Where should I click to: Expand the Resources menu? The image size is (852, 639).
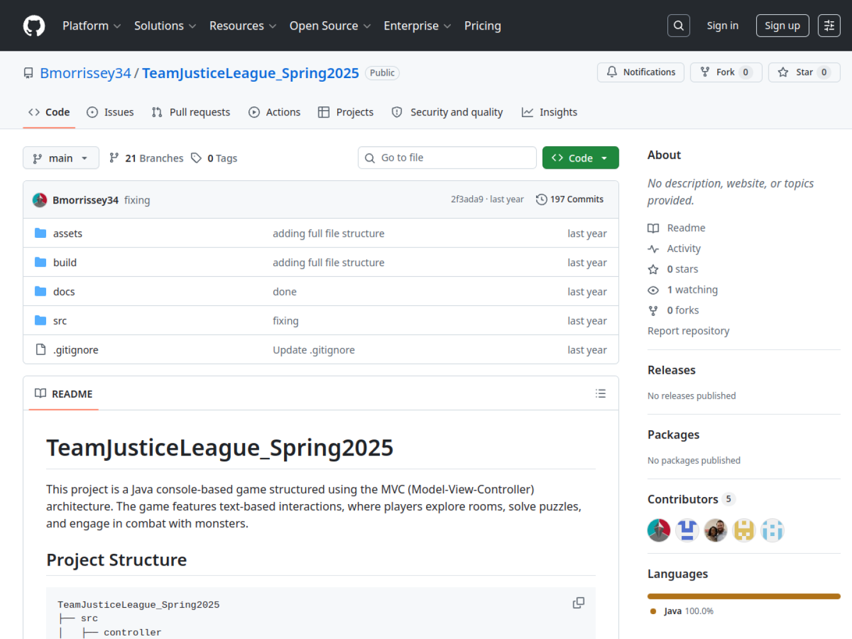(243, 26)
